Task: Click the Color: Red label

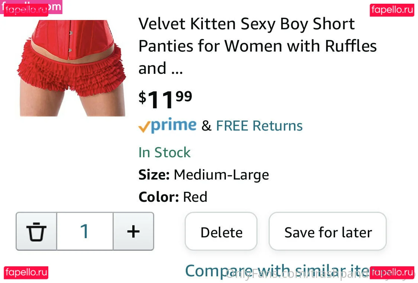Action: point(173,197)
